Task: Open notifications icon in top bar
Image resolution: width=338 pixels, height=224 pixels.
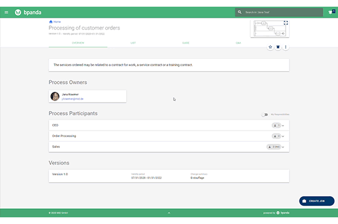Action: click(331, 12)
